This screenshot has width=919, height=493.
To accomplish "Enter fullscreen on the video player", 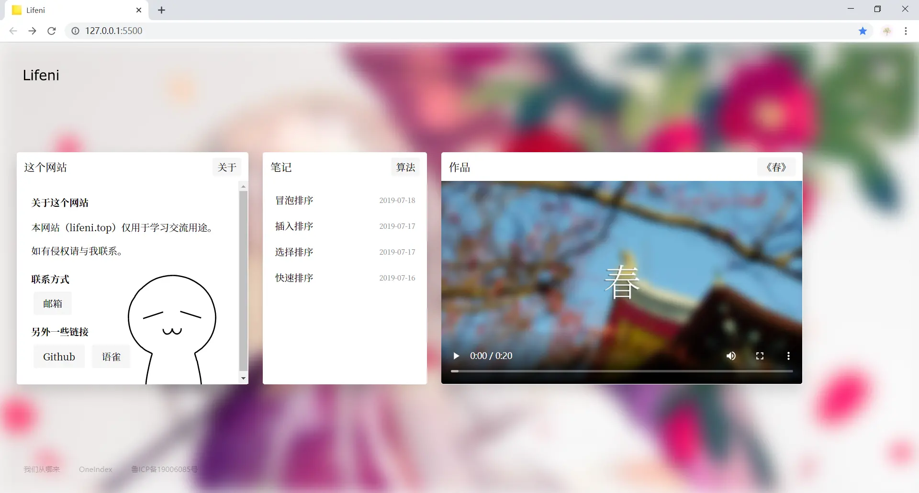I will [x=759, y=356].
